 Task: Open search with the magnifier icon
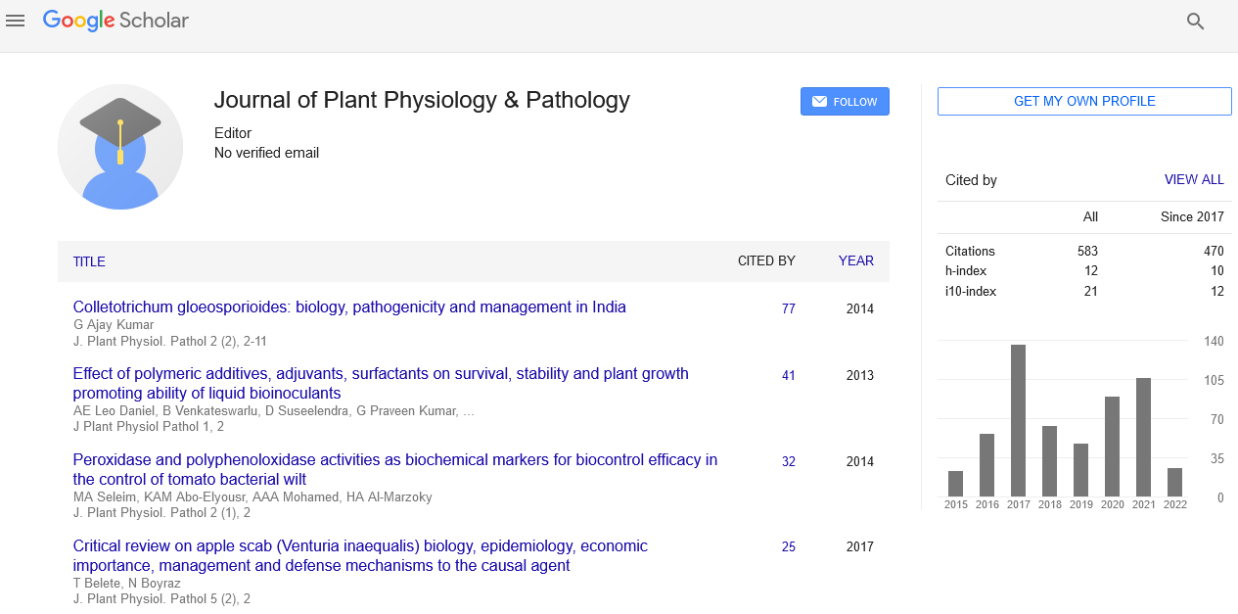[1195, 22]
